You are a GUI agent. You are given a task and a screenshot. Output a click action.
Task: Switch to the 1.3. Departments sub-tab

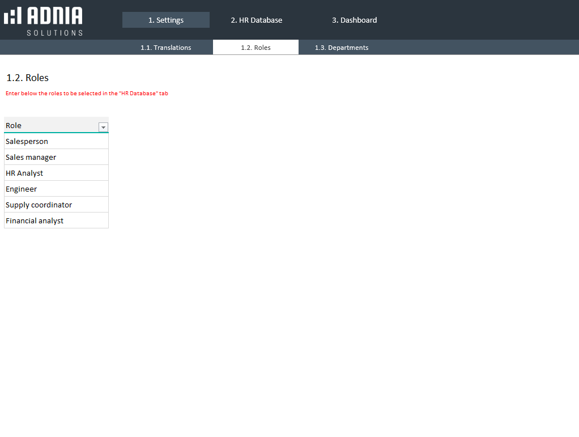click(342, 48)
